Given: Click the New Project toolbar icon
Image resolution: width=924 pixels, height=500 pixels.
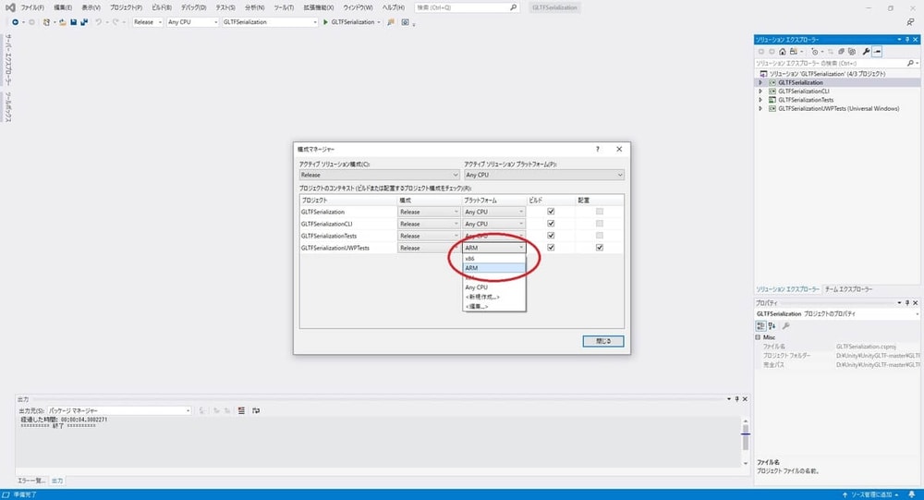Looking at the screenshot, I should 46,22.
